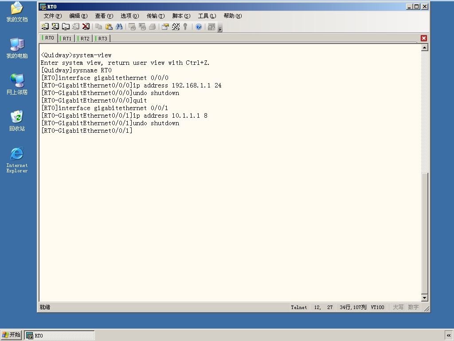Switch to the RT1 session tab
The image size is (454, 341).
(x=67, y=38)
